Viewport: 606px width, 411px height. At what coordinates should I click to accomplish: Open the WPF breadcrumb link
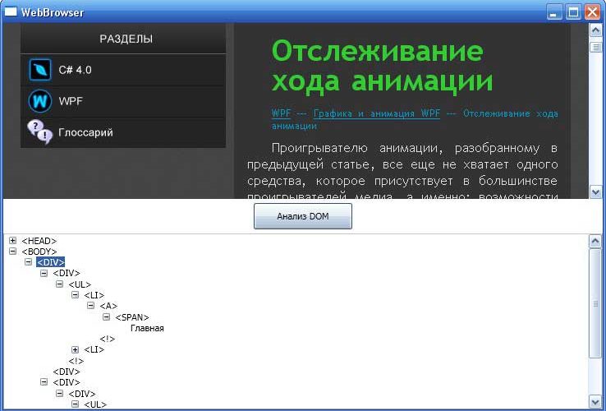click(281, 113)
